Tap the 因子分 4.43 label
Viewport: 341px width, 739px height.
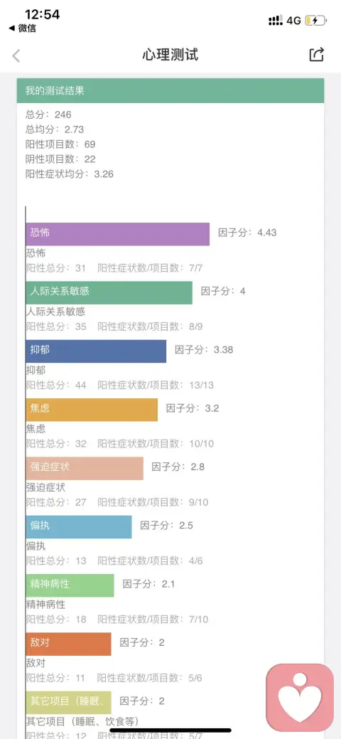(x=247, y=233)
